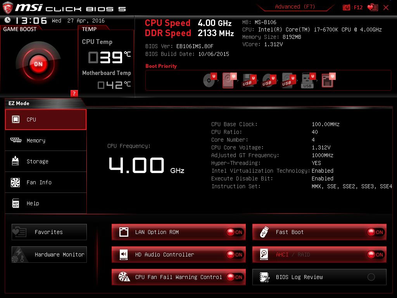Open the CPU section in EZ Mode
This screenshot has width=397, height=298.
46,120
